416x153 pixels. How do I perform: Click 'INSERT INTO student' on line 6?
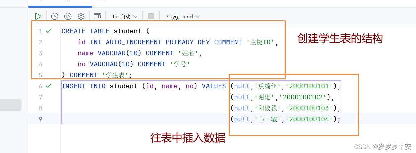(100, 86)
